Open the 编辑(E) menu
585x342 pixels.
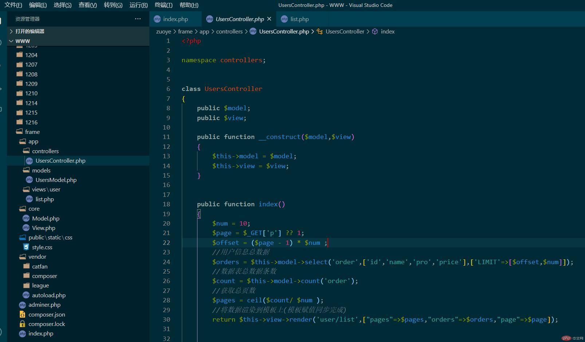pyautogui.click(x=38, y=5)
